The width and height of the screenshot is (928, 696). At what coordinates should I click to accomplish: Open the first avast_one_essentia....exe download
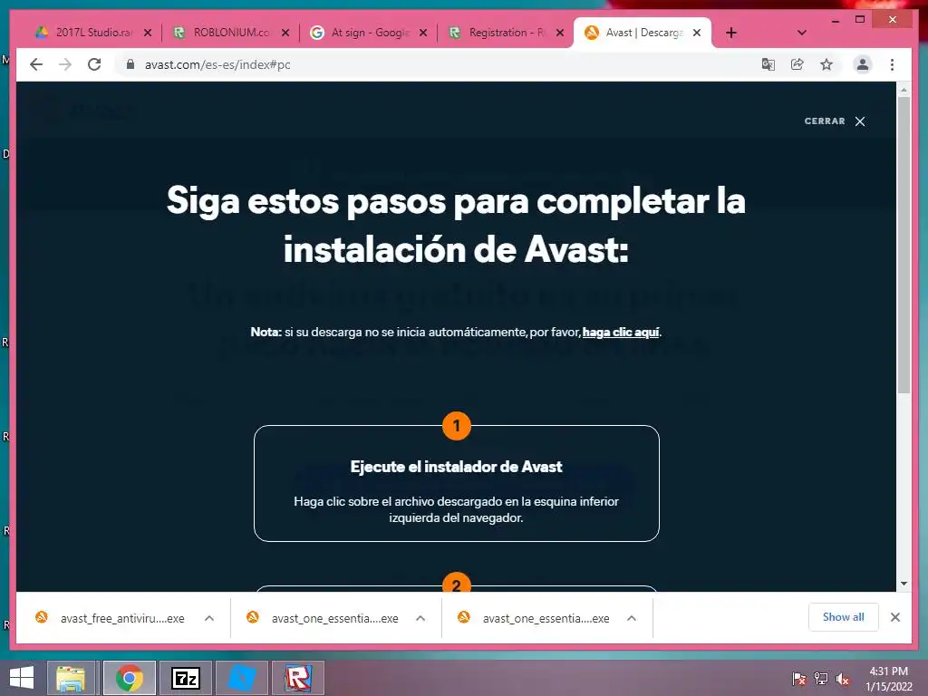pyautogui.click(x=324, y=618)
